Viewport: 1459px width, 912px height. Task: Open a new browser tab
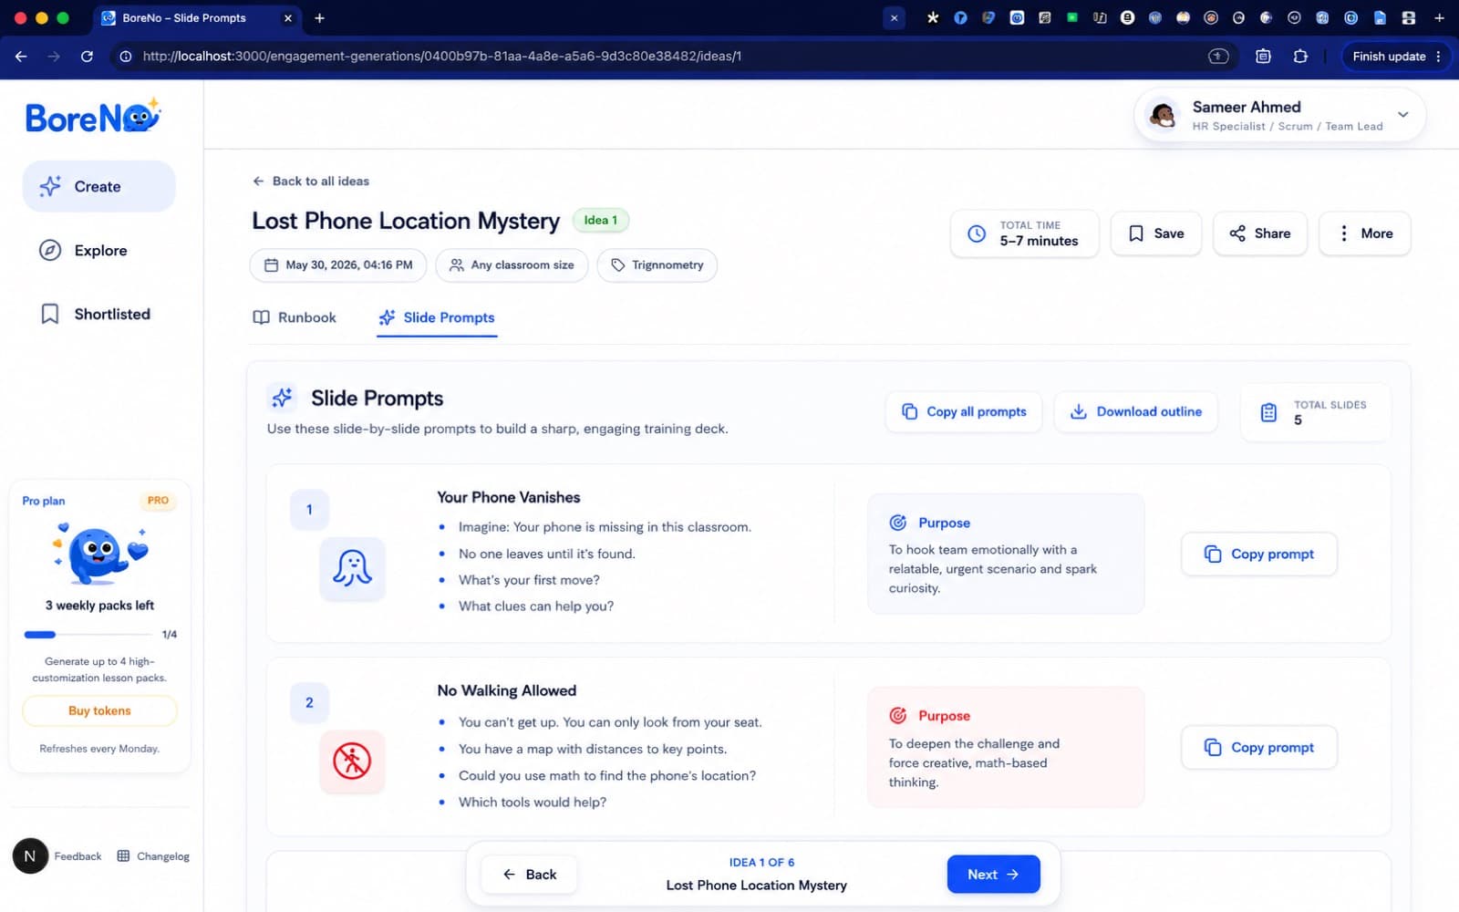click(x=319, y=18)
